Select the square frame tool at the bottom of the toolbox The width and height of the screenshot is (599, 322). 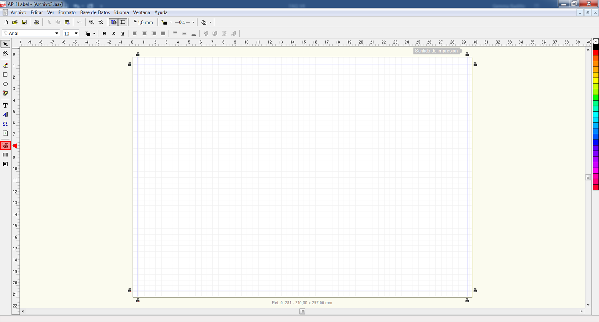coord(6,164)
